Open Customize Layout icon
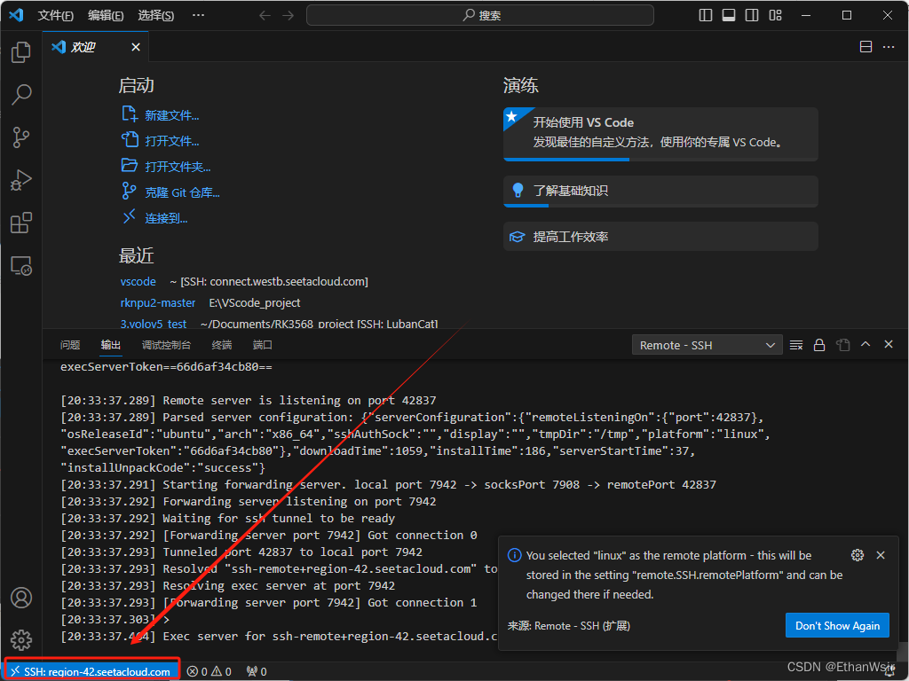Viewport: 909px width, 681px height. [775, 16]
